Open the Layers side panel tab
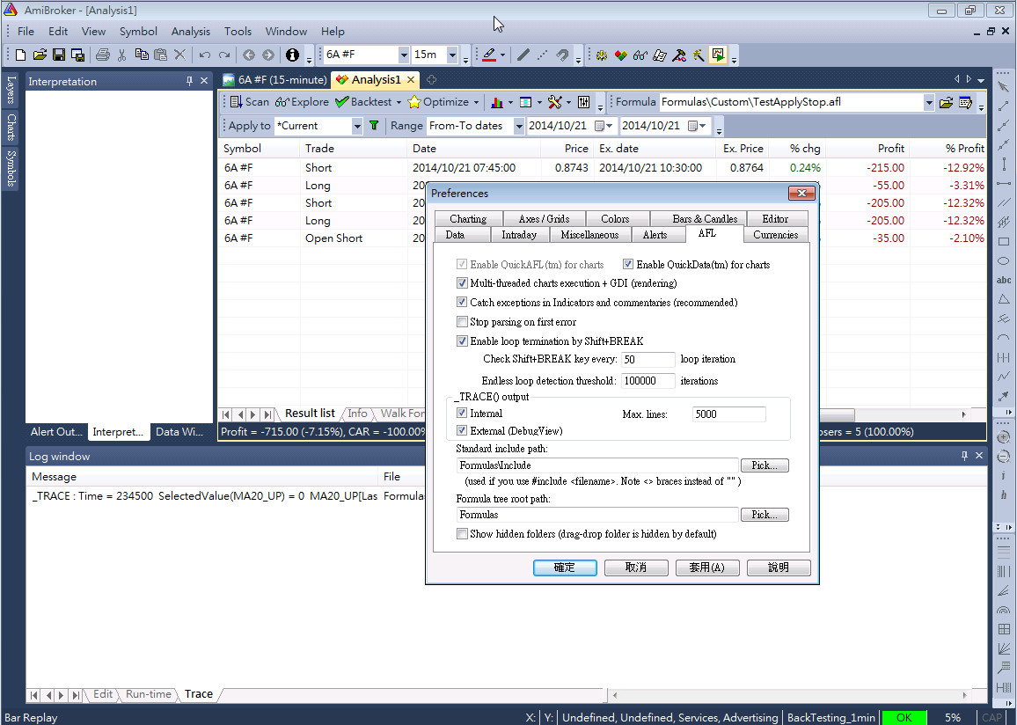1017x725 pixels. [11, 90]
